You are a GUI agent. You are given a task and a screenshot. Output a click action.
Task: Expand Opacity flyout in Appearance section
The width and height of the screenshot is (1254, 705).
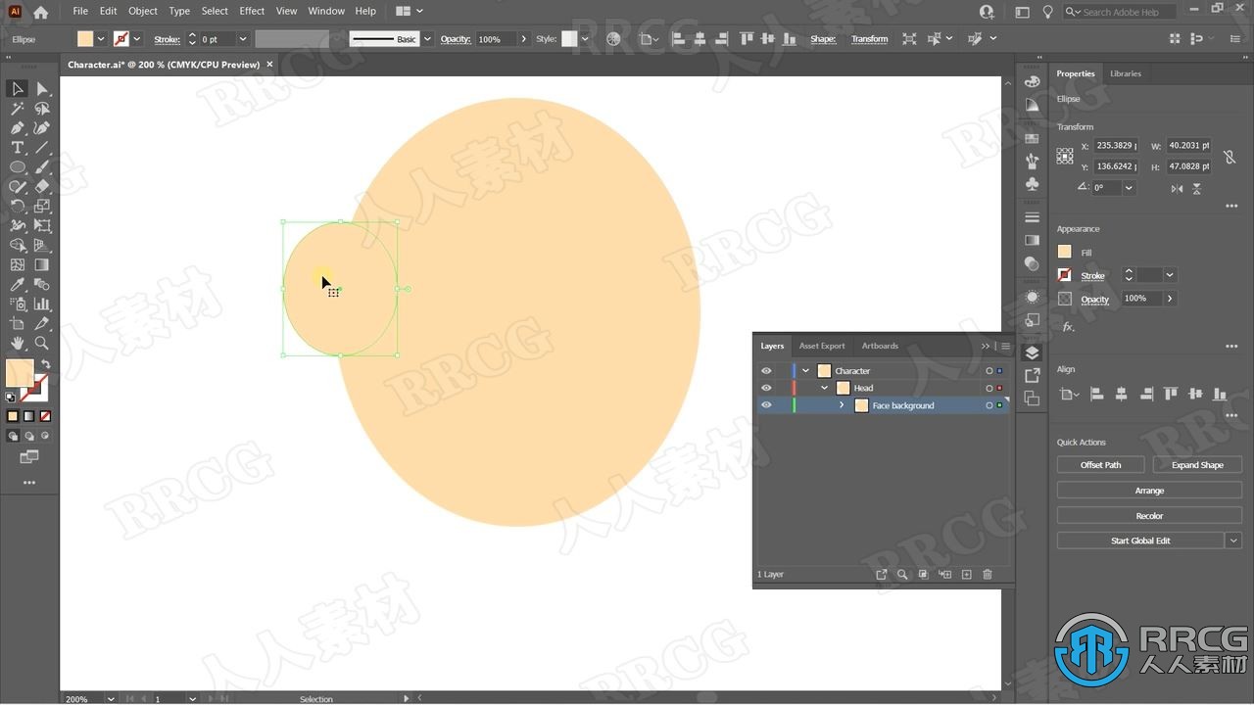coord(1169,299)
